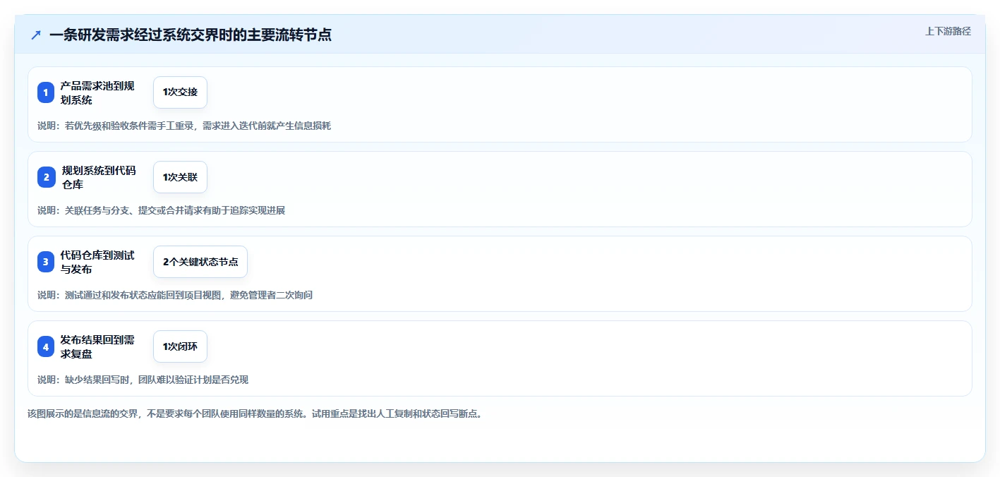Image resolution: width=1000 pixels, height=477 pixels.
Task: Select step label 发布结果回到需求复盘
Action: point(97,346)
